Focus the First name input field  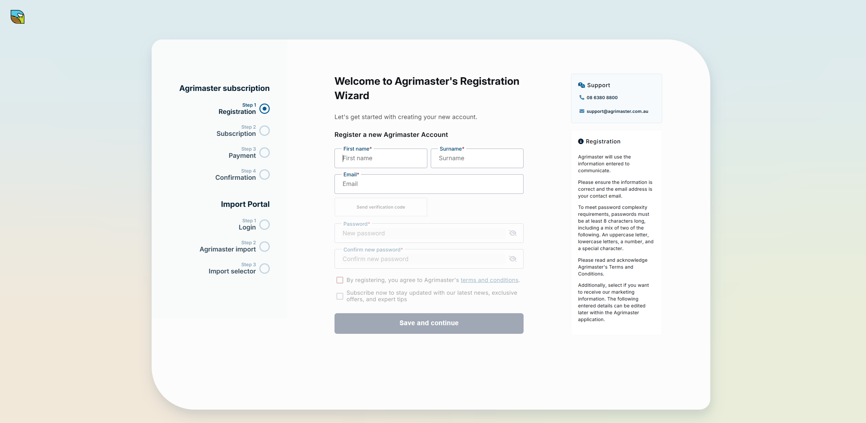[381, 158]
